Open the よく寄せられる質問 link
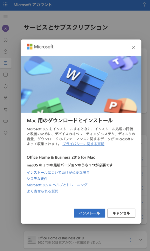The image size is (150, 251). [42, 191]
